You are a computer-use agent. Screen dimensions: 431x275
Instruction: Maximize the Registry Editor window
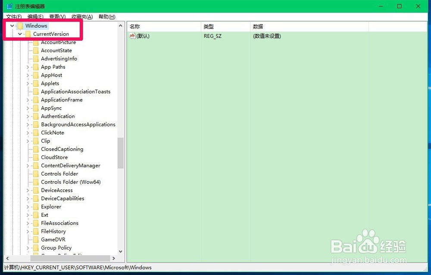(400, 6)
